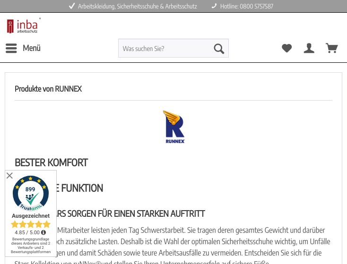The width and height of the screenshot is (347, 264).
Task: Click the 'Produkte von RUNNEX' heading
Action: click(x=48, y=89)
